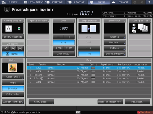Click the globe network icon

click(135, 2)
